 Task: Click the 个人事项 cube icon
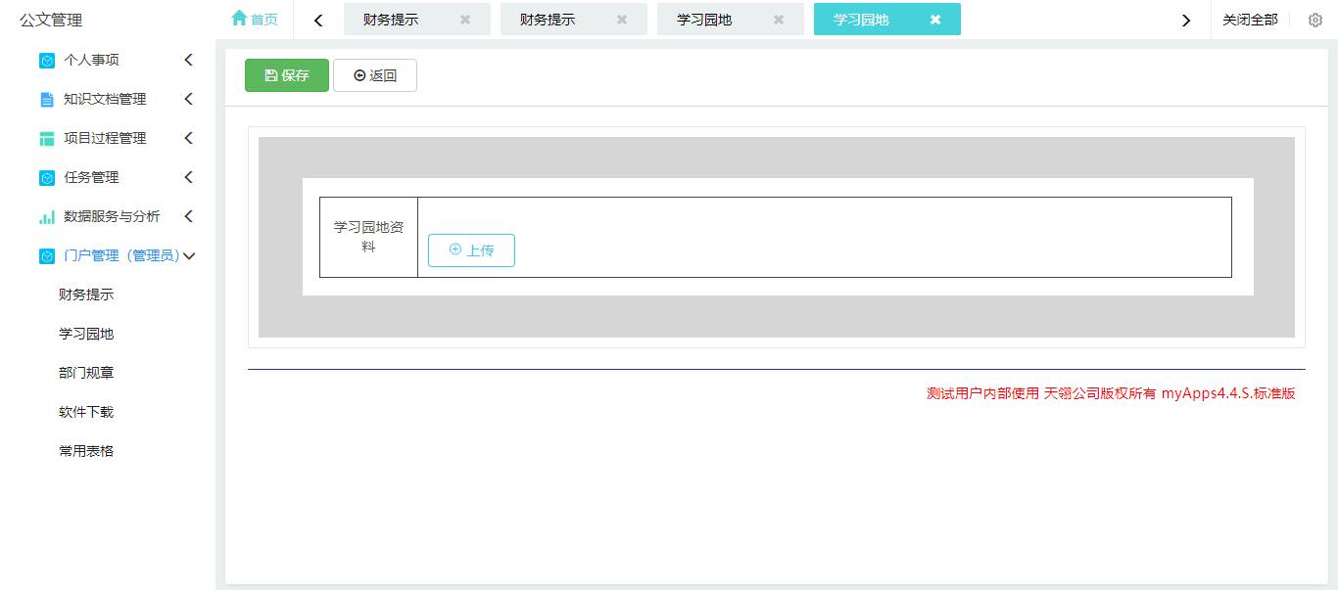(47, 61)
